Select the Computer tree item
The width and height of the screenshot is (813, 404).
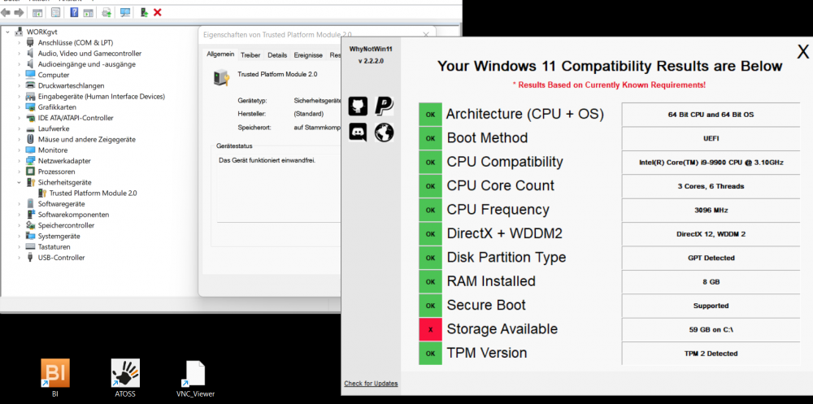[54, 75]
